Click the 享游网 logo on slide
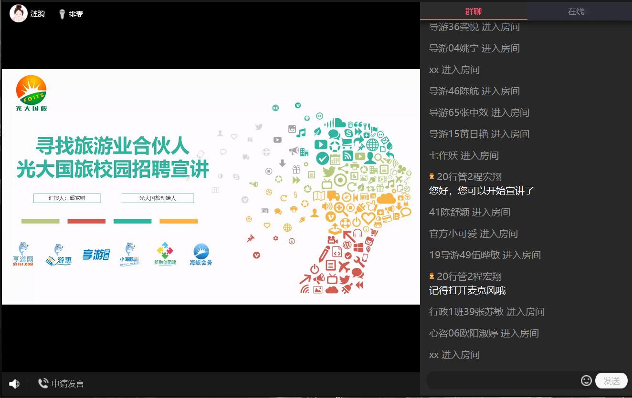Screen dimensions: 632x398 (23, 255)
